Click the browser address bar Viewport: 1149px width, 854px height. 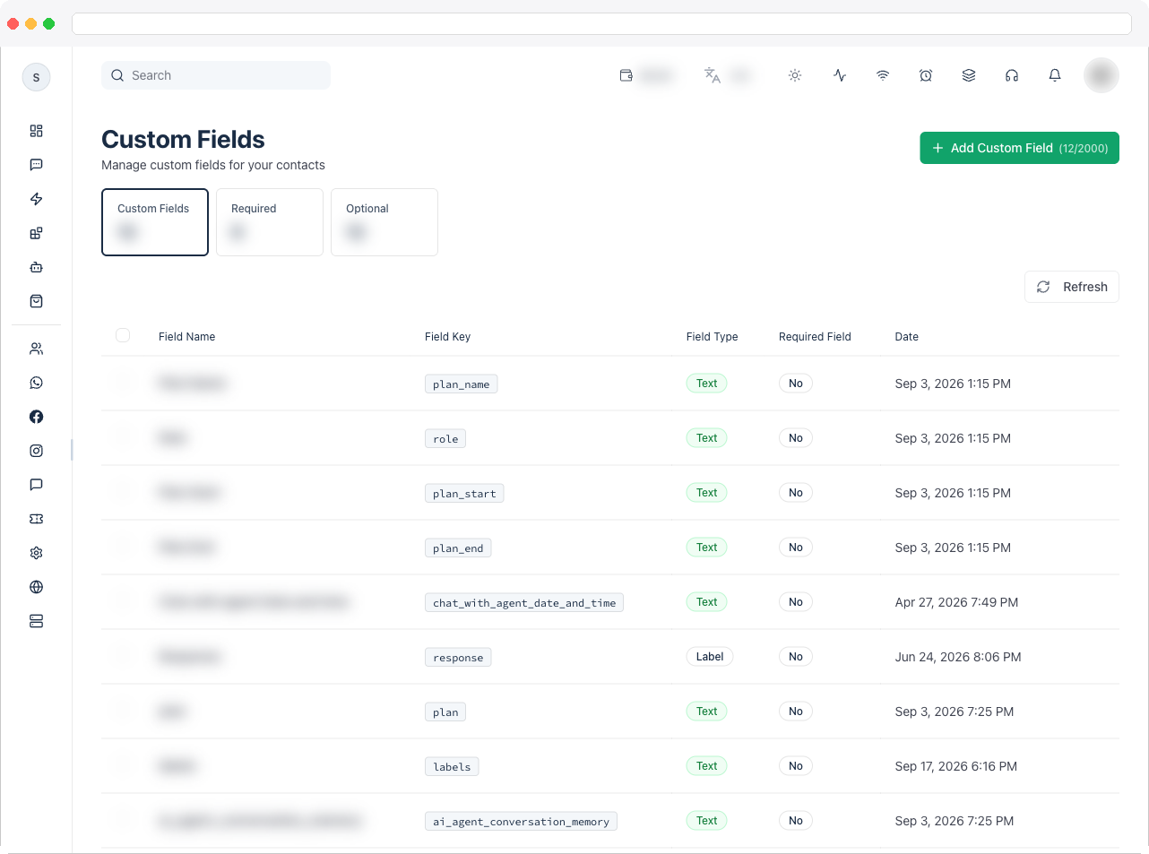tap(601, 23)
